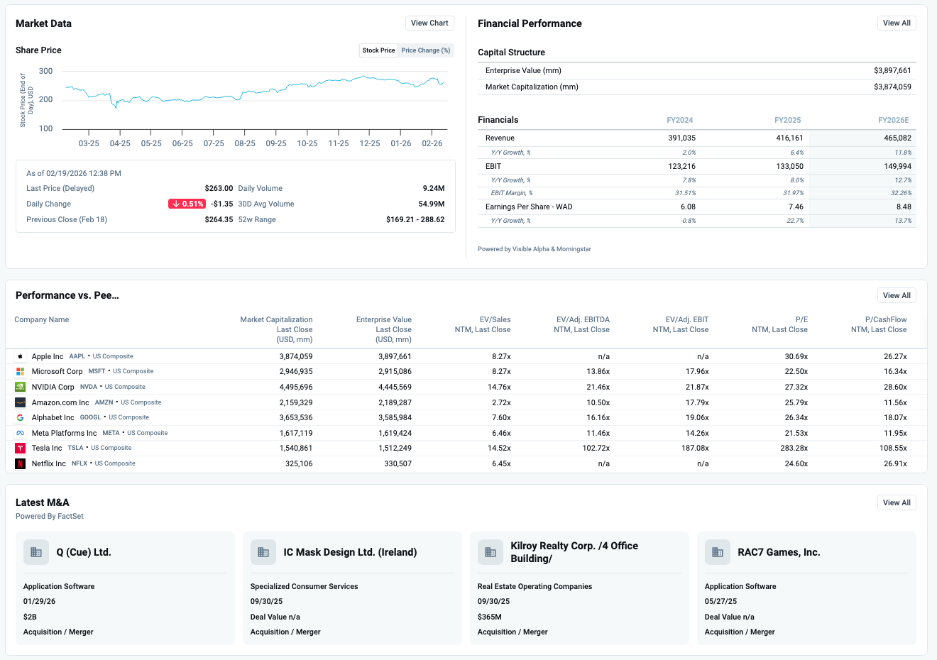View all Financial Performance data

(897, 23)
